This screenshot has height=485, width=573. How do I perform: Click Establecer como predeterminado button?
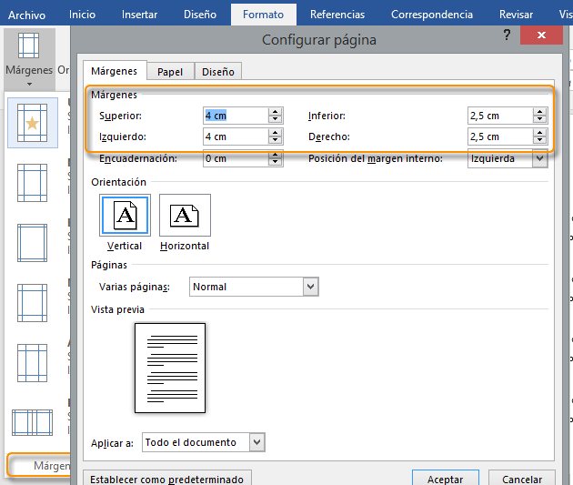(167, 479)
